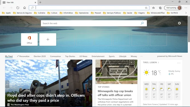Open the Favorites list icon
The height and width of the screenshot is (107, 190).
tap(154, 8)
